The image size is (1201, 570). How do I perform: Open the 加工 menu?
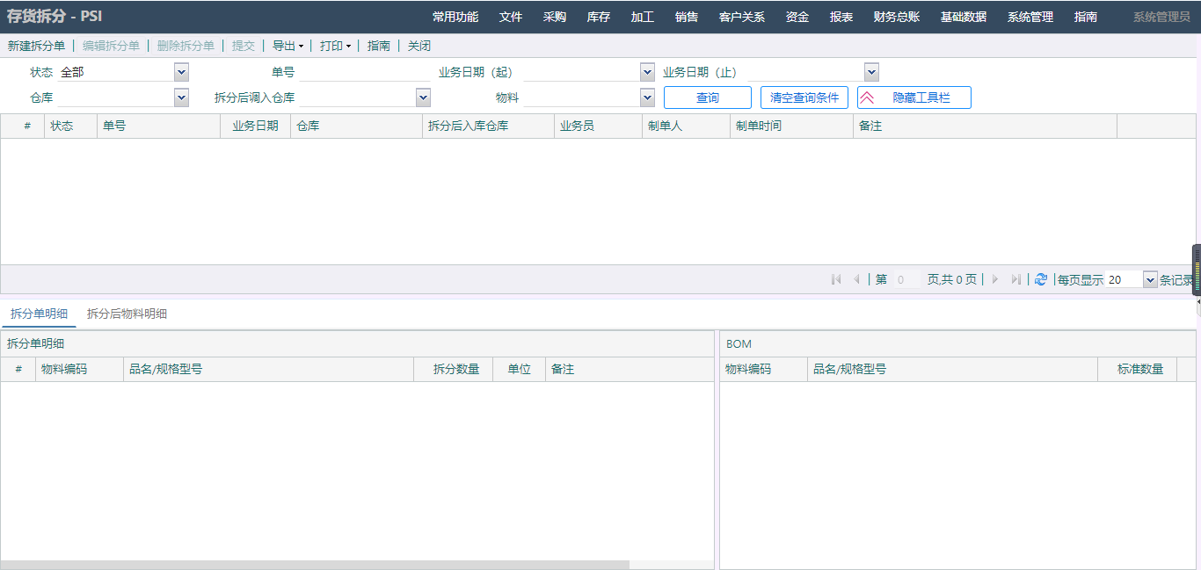[643, 17]
